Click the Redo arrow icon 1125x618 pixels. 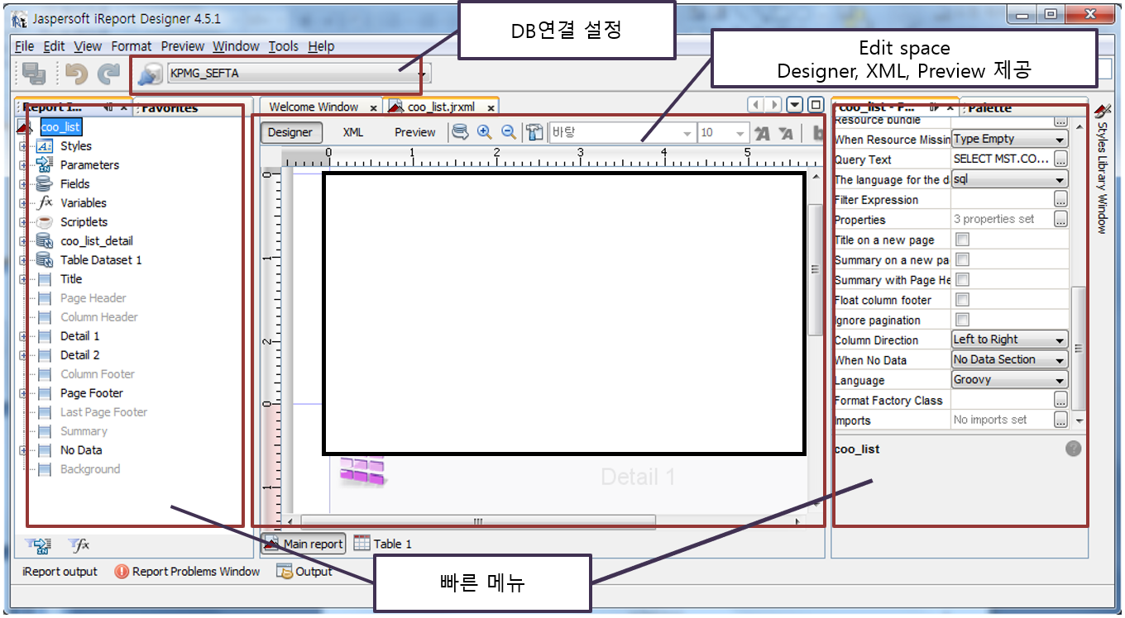click(x=108, y=74)
